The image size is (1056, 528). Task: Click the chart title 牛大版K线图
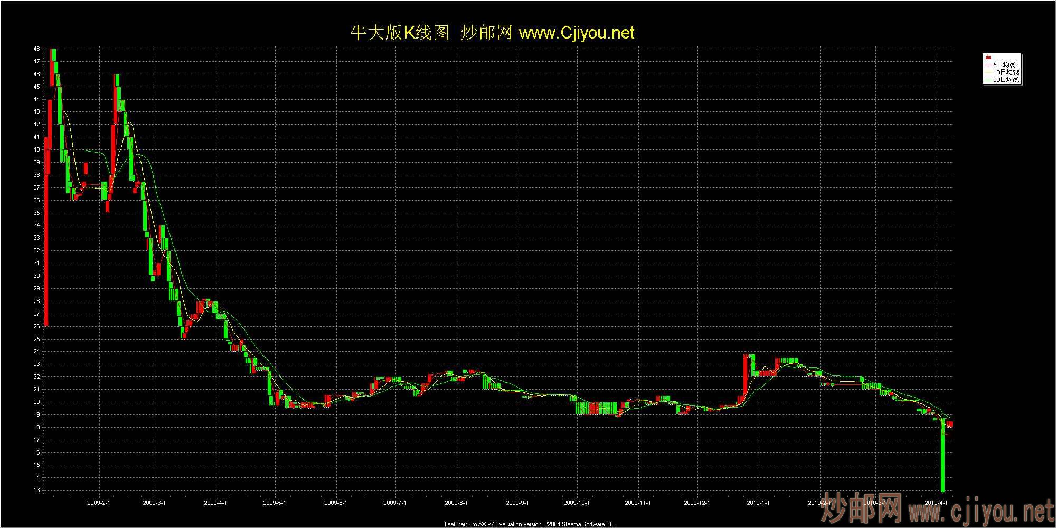[400, 33]
